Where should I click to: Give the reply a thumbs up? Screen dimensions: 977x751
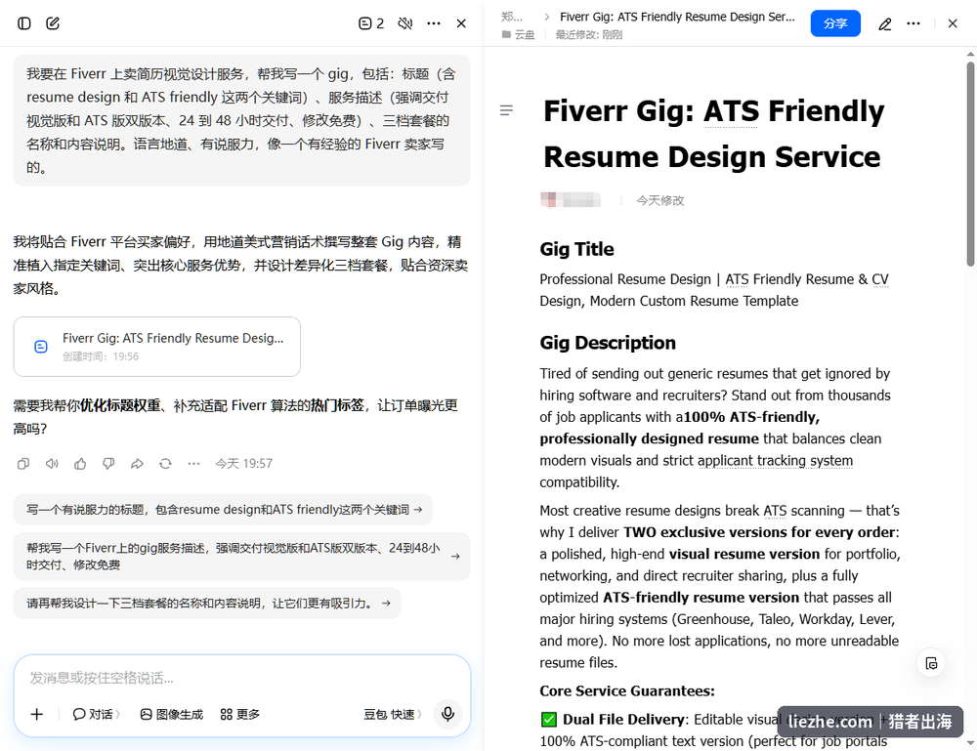[80, 463]
